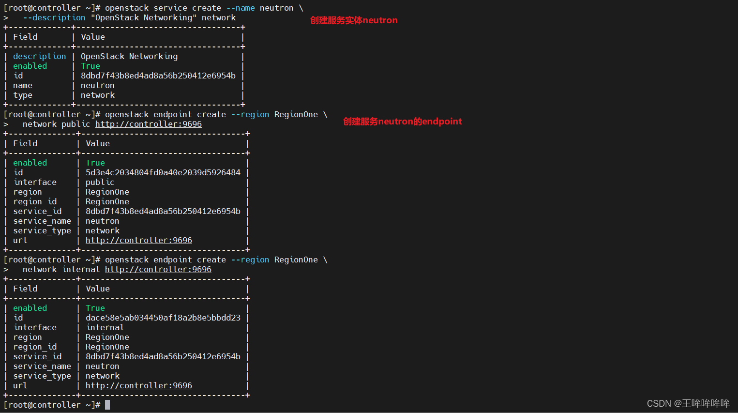Click the 'internal' interface value in table
Image resolution: width=738 pixels, height=413 pixels.
click(105, 327)
